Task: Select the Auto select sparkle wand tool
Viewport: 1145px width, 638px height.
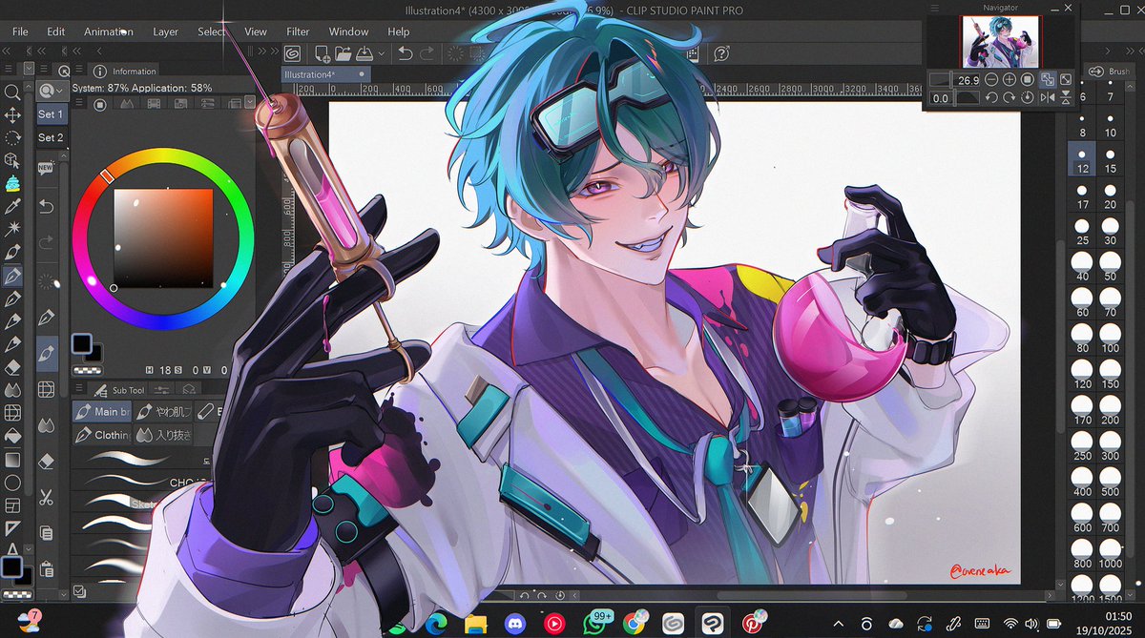Action: point(12,230)
